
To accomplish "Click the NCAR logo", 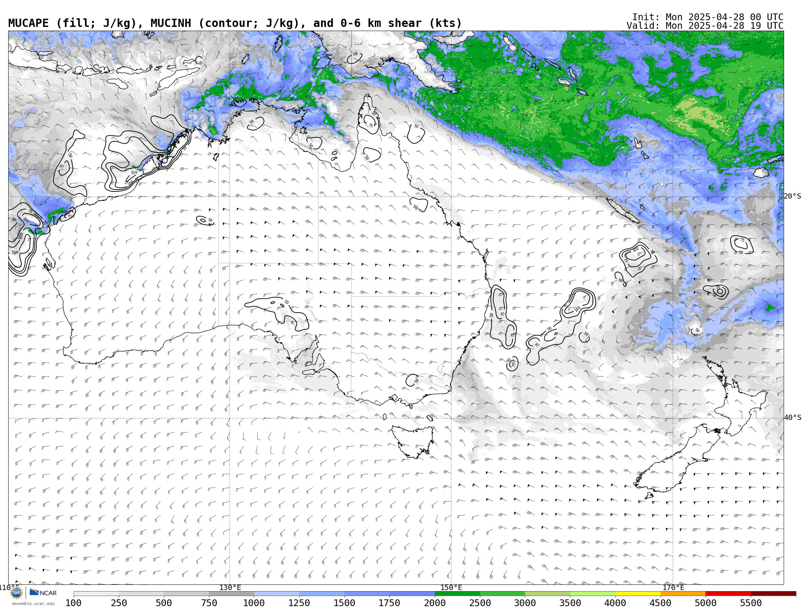I will coord(43,592).
